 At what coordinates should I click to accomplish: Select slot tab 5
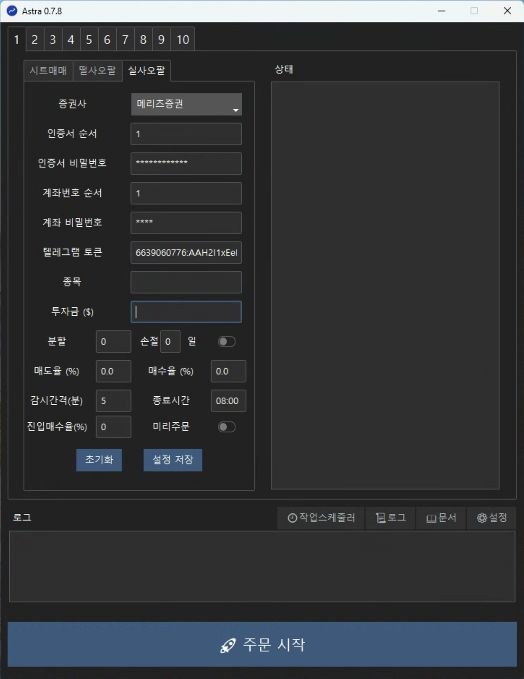coord(89,40)
